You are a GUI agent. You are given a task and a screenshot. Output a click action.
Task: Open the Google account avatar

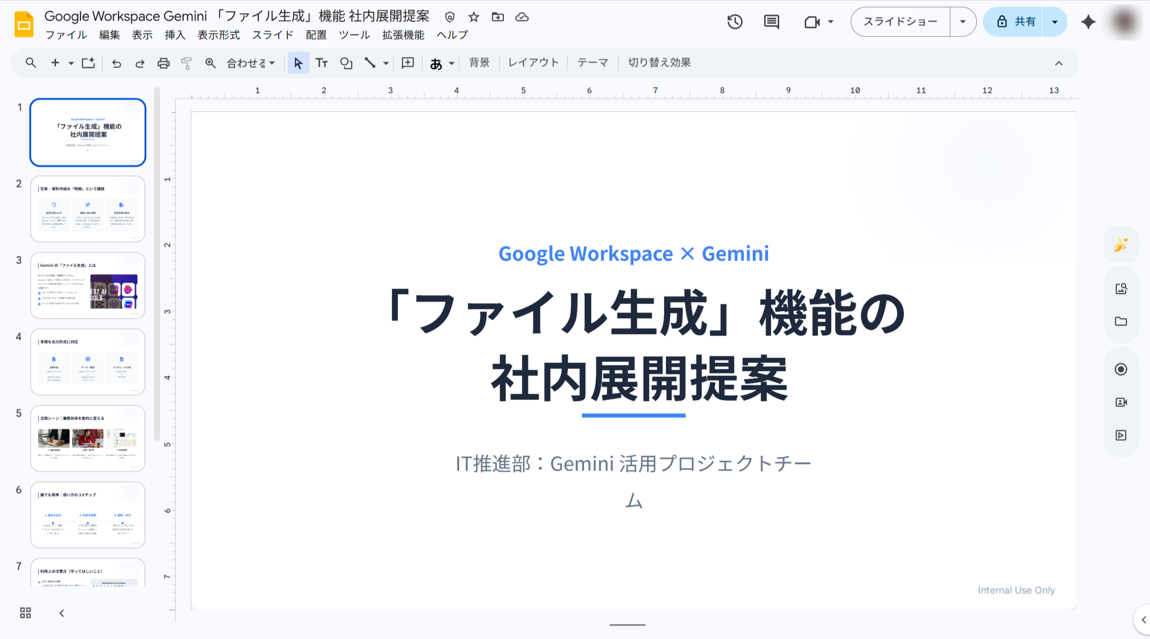click(x=1125, y=22)
